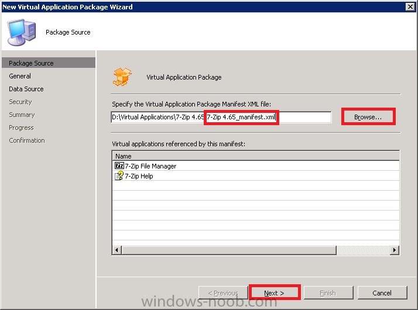Image resolution: width=418 pixels, height=310 pixels.
Task: Click the Name column header
Action: point(255,156)
